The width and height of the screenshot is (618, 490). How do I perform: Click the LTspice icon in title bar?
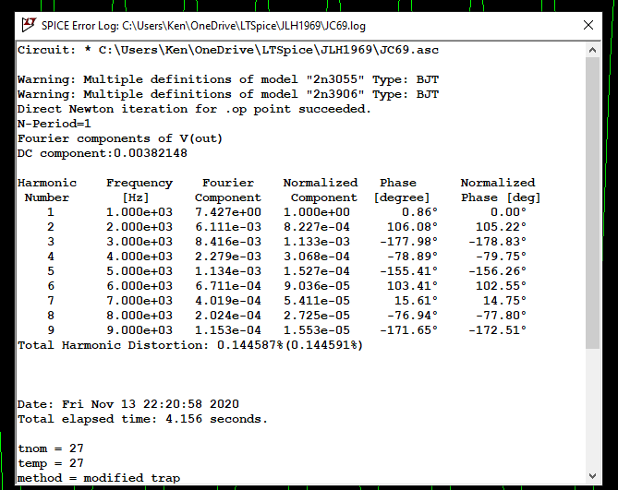coord(29,25)
